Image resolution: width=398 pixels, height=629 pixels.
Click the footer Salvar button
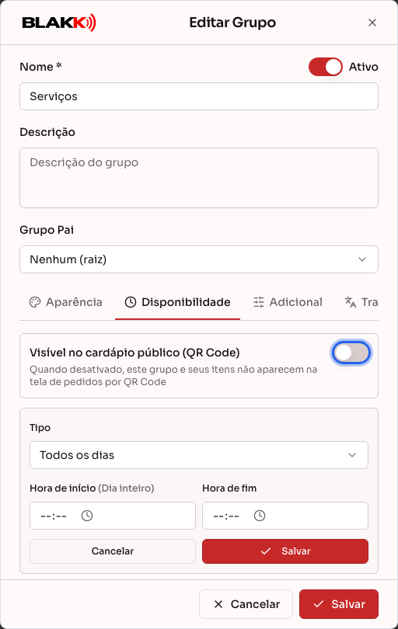pyautogui.click(x=339, y=604)
